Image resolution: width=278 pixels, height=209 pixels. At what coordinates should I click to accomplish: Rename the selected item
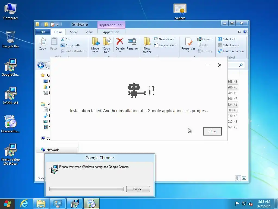[x=132, y=44]
